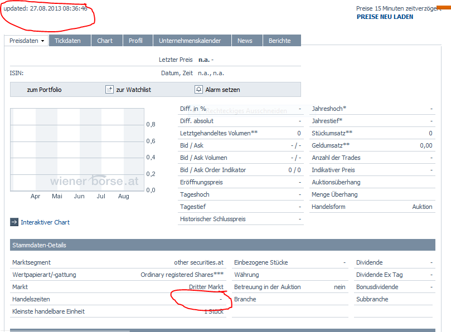Select the add-to-Watchlist list icon
Viewport: 451px width, 332px height.
[109, 89]
